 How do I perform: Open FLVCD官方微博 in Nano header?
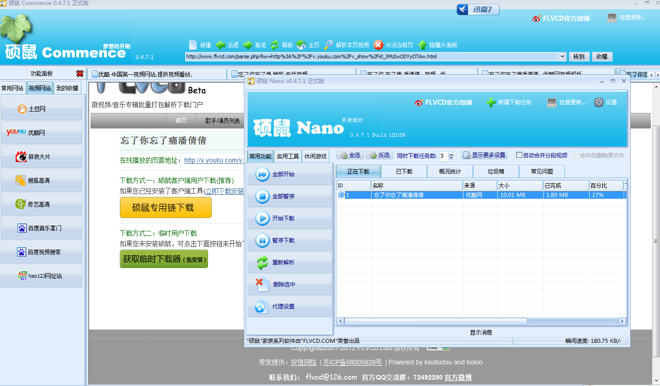(x=443, y=102)
